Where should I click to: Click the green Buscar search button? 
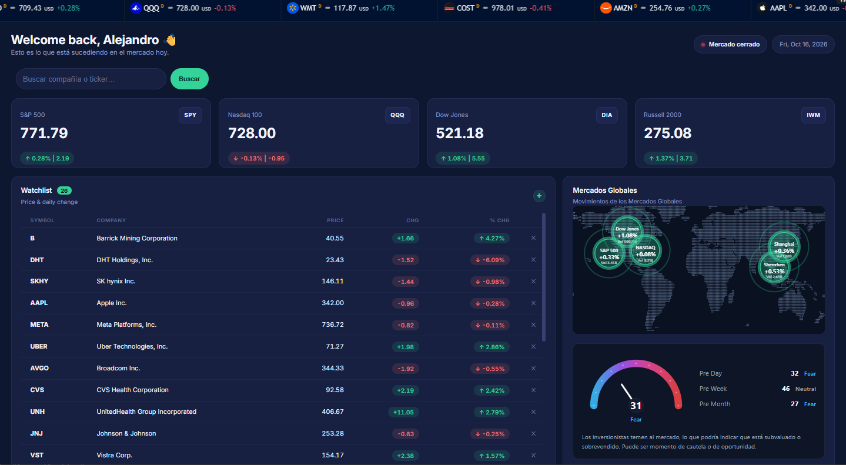pos(189,79)
